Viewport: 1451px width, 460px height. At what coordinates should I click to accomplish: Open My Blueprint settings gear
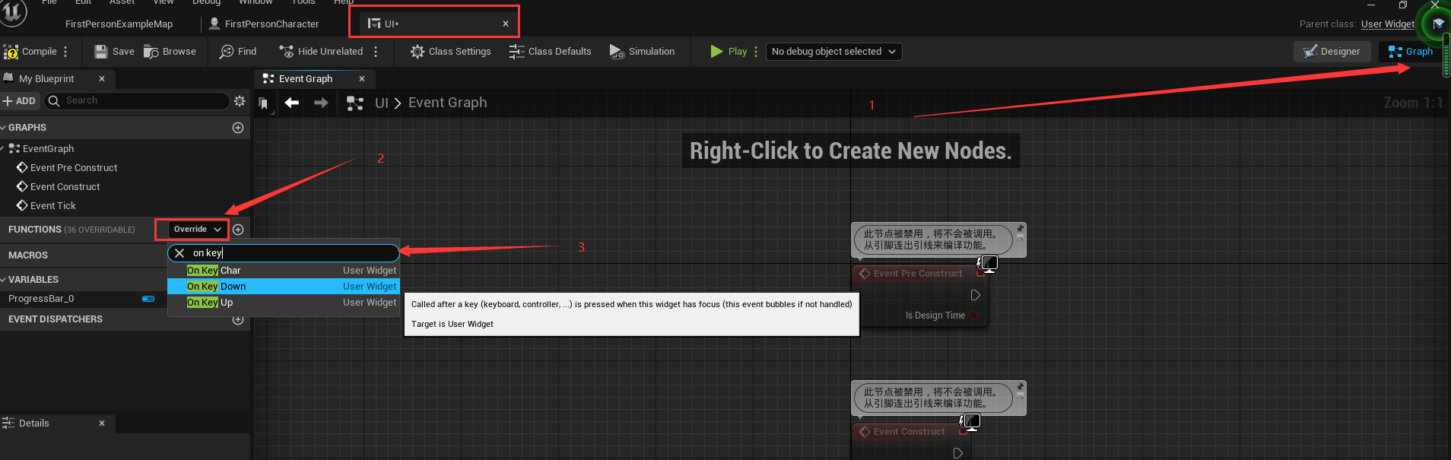[240, 101]
